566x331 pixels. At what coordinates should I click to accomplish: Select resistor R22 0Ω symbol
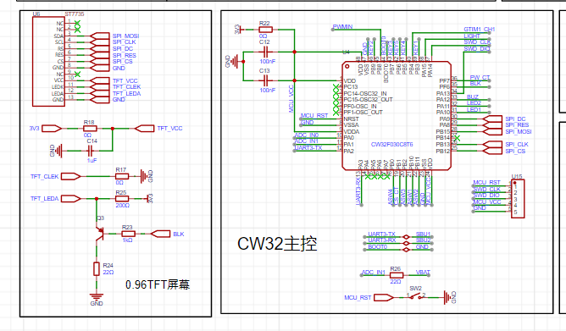point(266,30)
